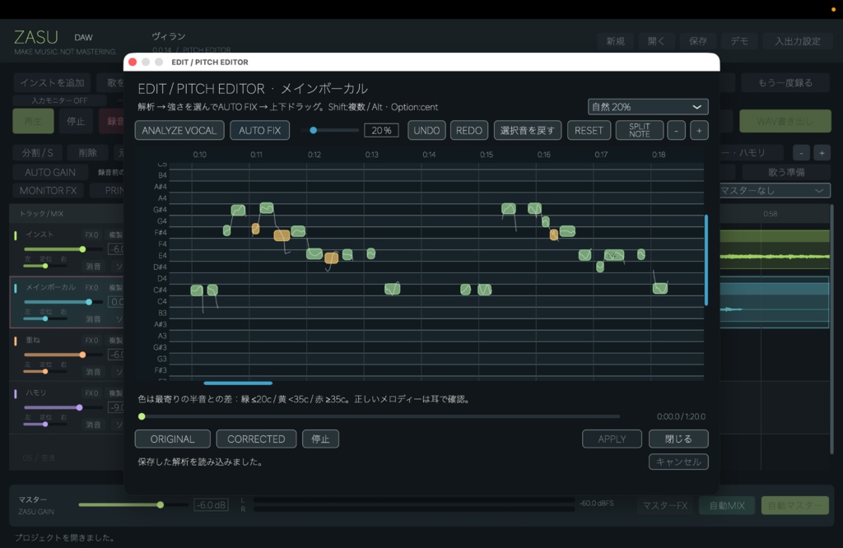Click the C#4 pitch label
Image resolution: width=843 pixels, height=548 pixels.
[161, 290]
